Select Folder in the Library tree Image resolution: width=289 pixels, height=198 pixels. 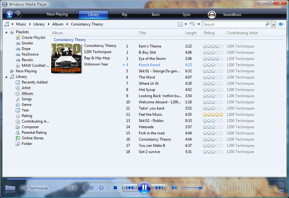(27, 143)
